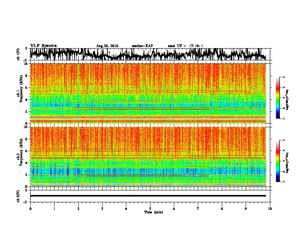
Task: Click the ch.1 color bar "log(PSD)" label
Action: (287, 100)
